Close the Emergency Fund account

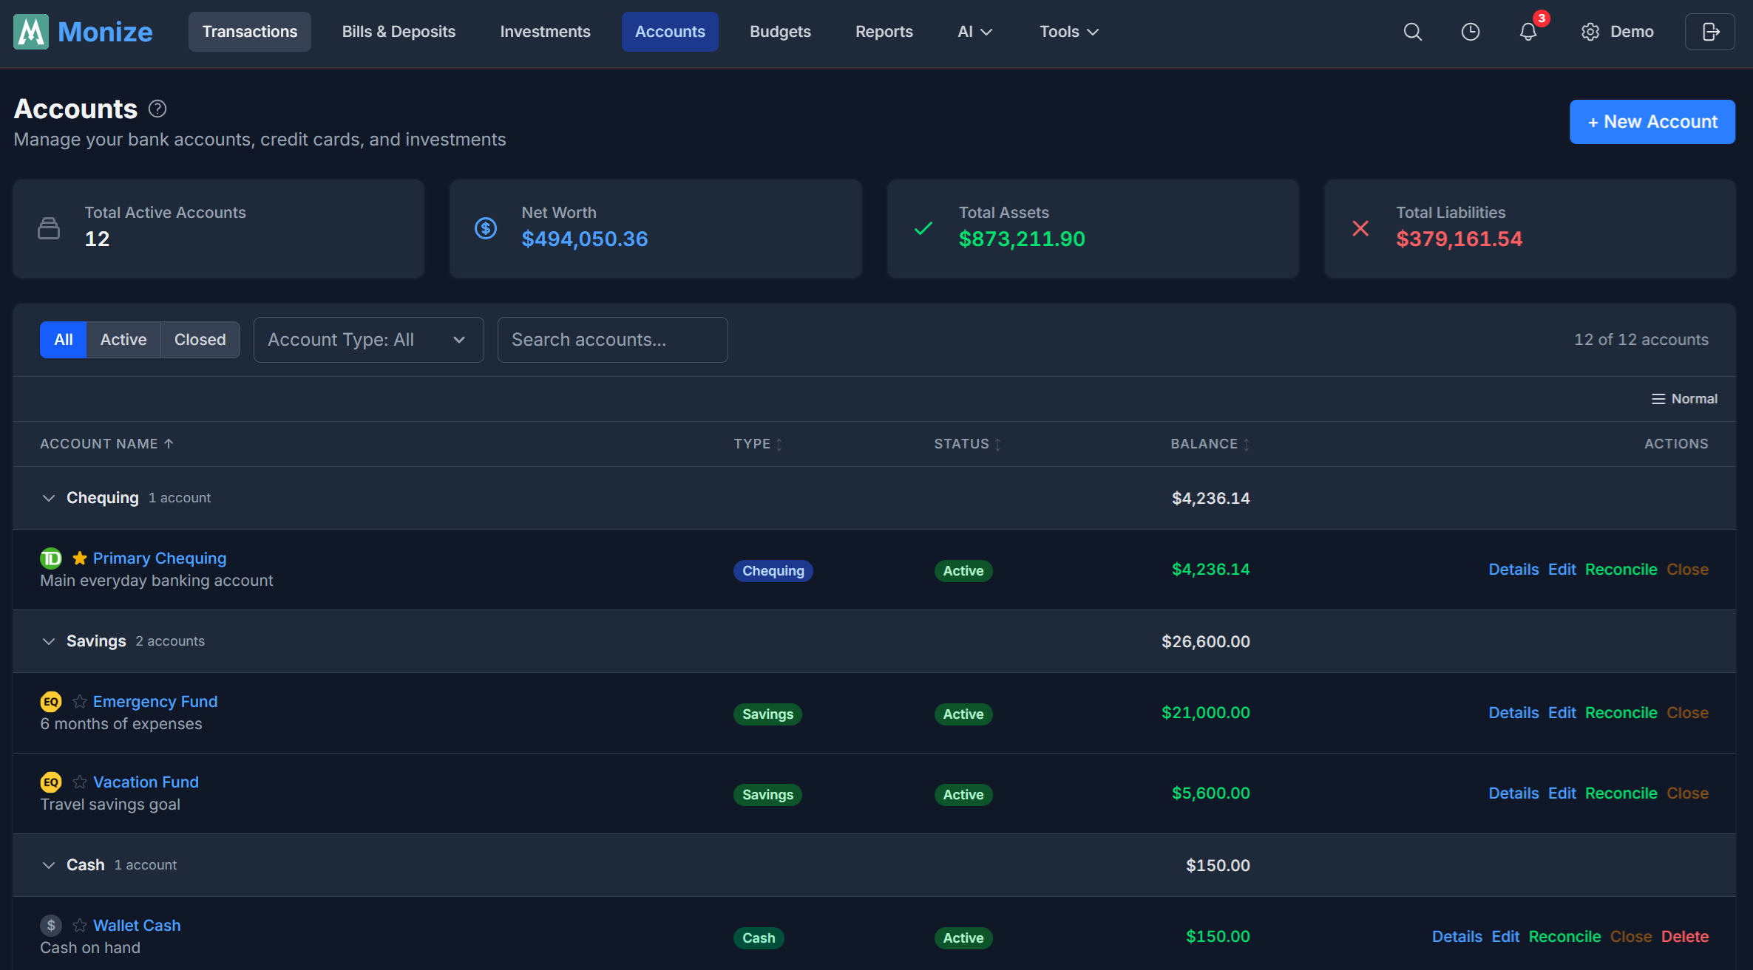(x=1687, y=713)
